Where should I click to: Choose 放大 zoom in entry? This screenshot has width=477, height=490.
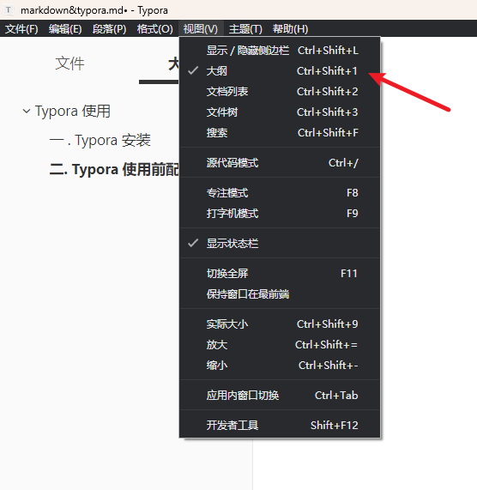(x=280, y=345)
